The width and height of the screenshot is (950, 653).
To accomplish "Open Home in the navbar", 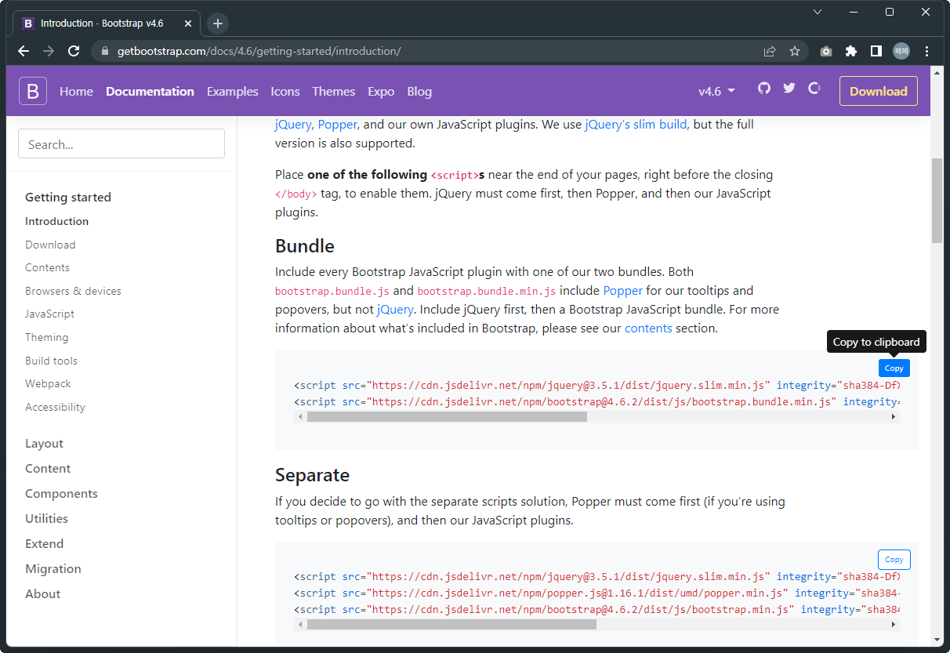I will tap(76, 91).
